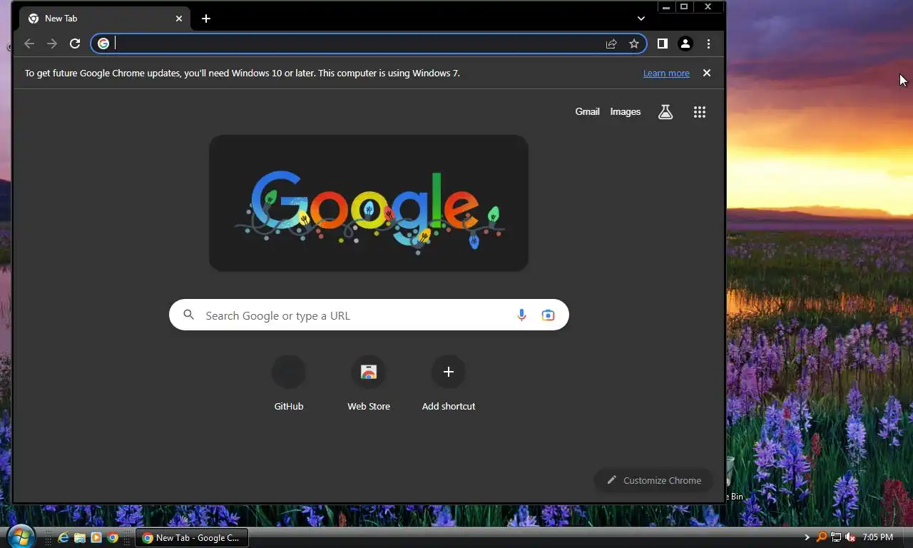Click the magnifier icon in the search box
Image resolution: width=913 pixels, height=548 pixels.
(x=188, y=315)
